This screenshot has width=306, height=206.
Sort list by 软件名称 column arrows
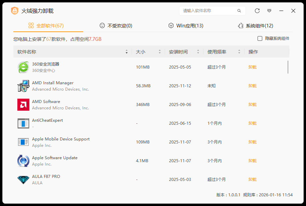coord(127,52)
